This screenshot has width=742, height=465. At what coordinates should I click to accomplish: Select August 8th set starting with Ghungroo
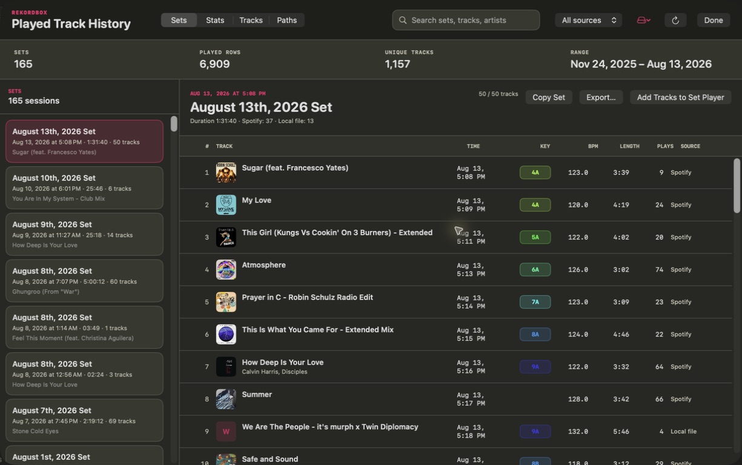[84, 281]
